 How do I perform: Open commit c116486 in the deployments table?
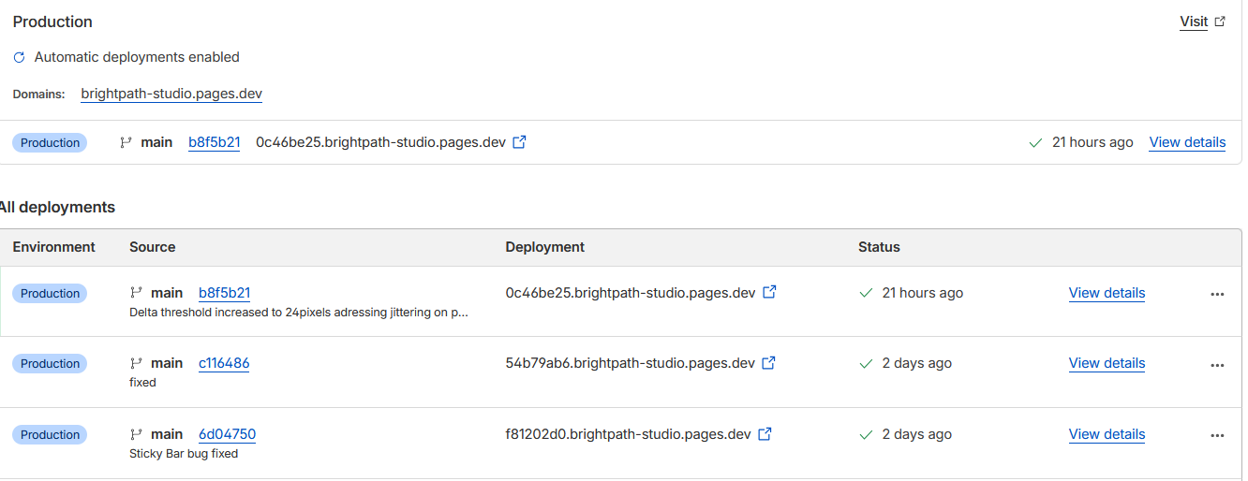click(224, 363)
